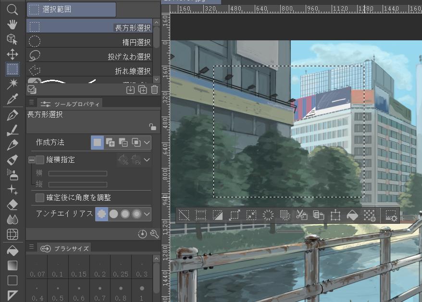
Task: Open the ツールプロパティ panel menu icon
Action: (32, 102)
